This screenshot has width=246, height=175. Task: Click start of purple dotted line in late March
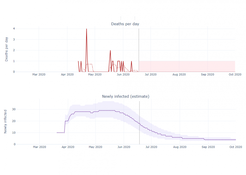click(57, 133)
